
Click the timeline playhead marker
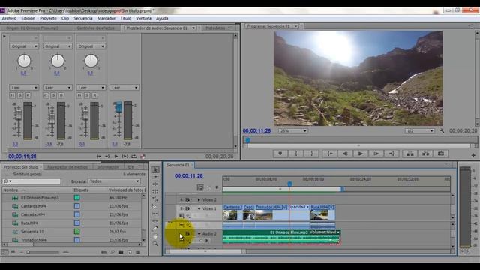[289, 184]
